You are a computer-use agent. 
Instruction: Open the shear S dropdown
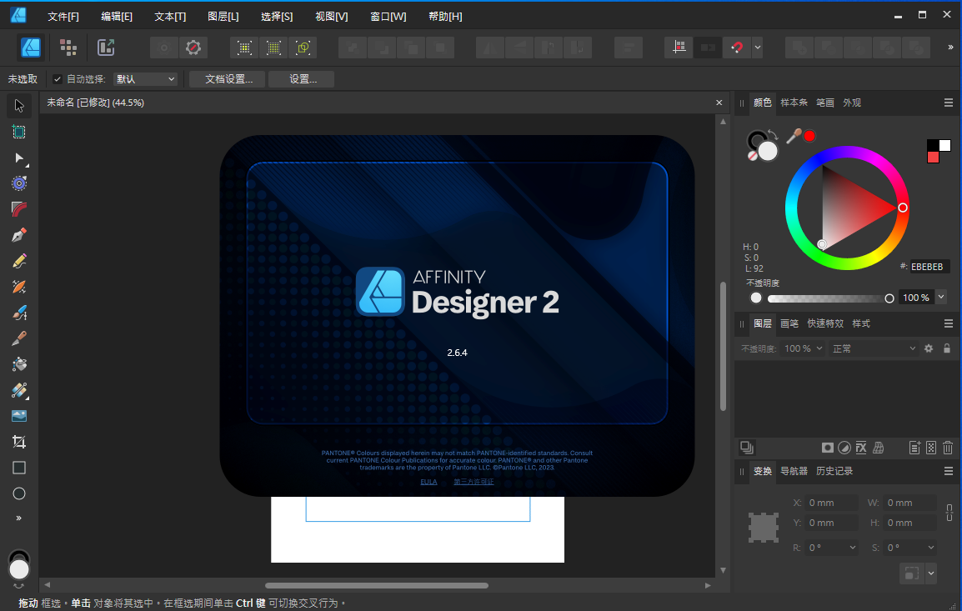(930, 547)
